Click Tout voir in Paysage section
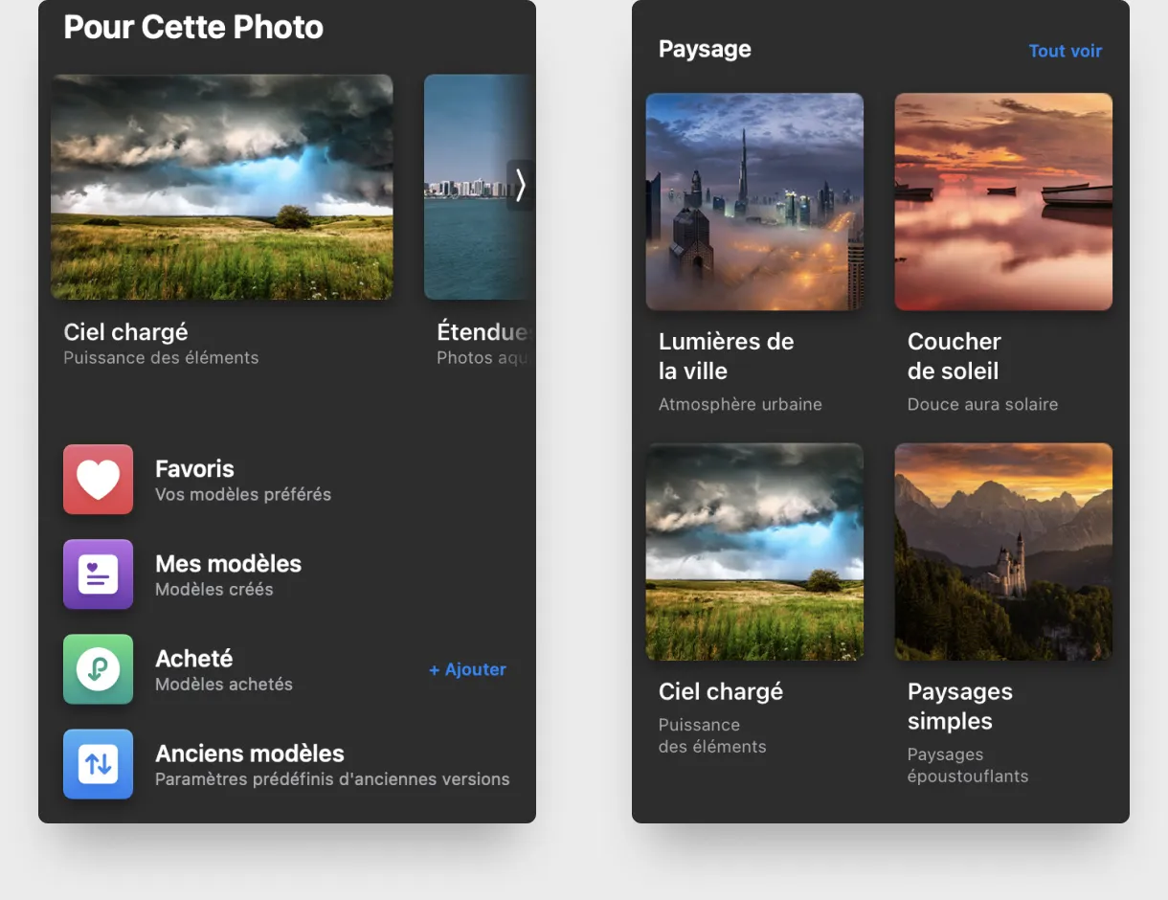Image resolution: width=1168 pixels, height=900 pixels. (1065, 51)
